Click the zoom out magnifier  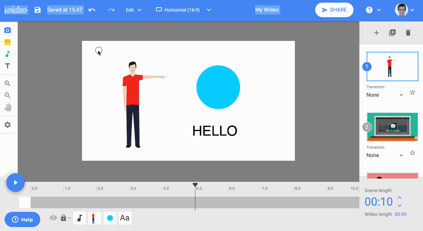8,95
